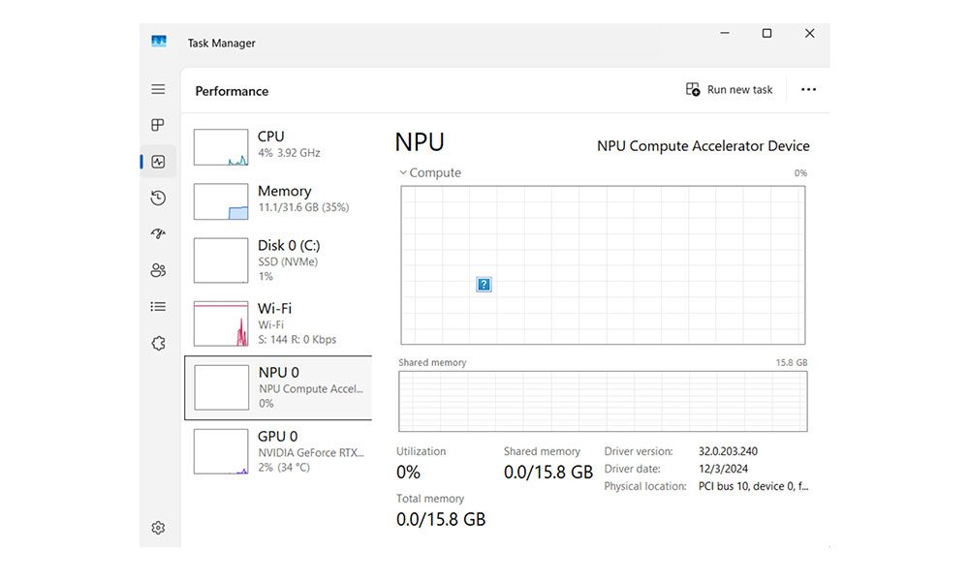Open the Wi-Fi performance graph

point(278,323)
